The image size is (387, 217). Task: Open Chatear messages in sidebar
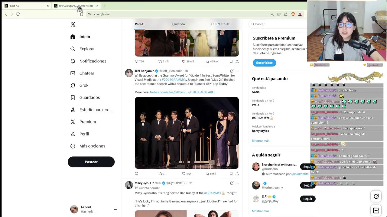click(x=82, y=73)
